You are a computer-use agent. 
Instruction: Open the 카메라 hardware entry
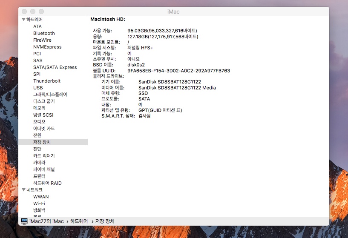(39, 163)
